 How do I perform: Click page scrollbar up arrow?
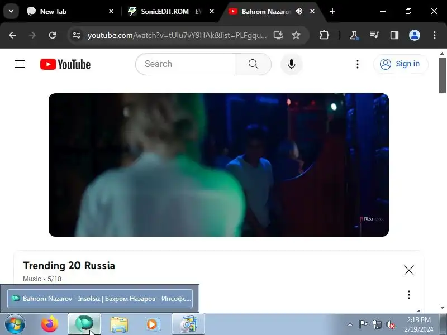[442, 54]
